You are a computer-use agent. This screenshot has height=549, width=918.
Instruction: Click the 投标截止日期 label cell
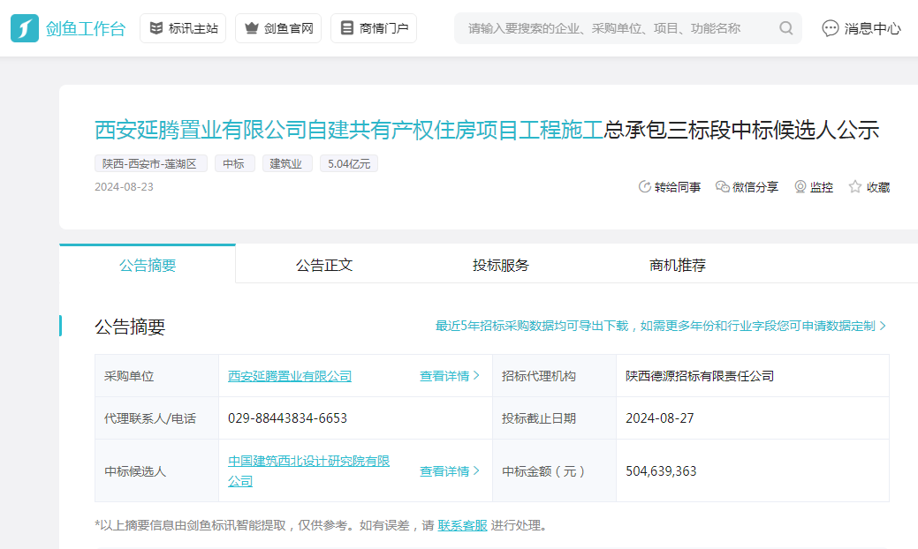[554, 418]
